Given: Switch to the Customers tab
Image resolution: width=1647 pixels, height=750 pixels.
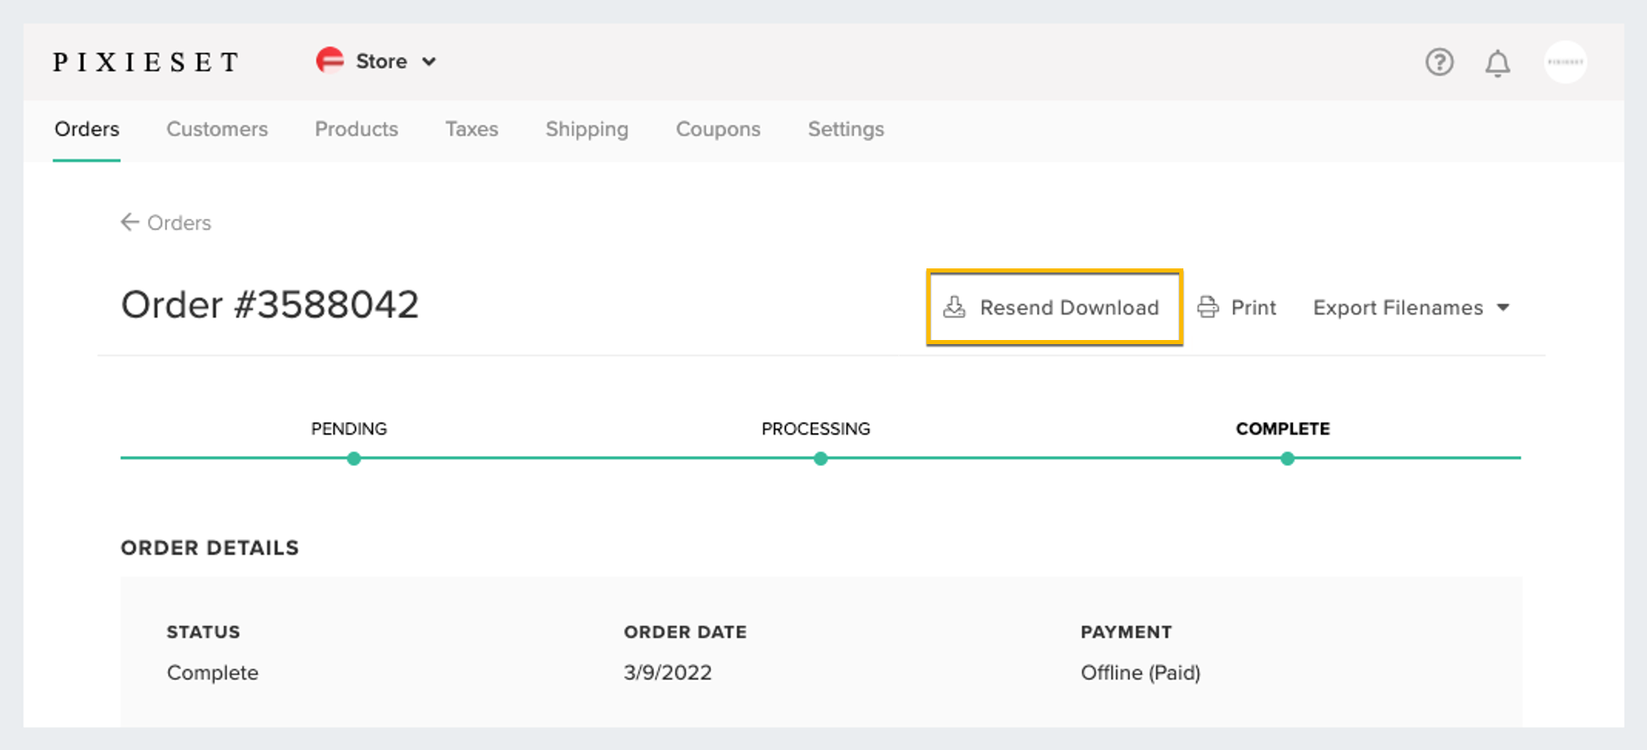Looking at the screenshot, I should coord(217,129).
